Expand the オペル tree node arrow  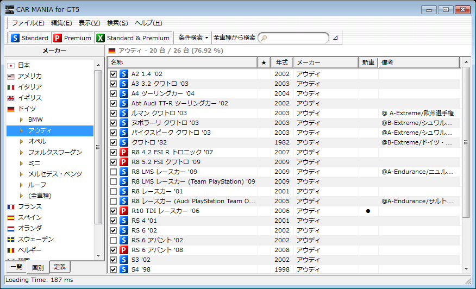tap(21, 141)
